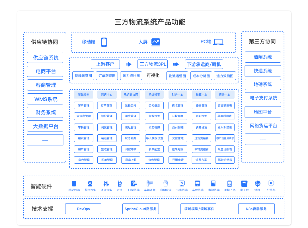Viewport: 308px width, 228px height.
Task: Click the 应付管理 module
Action: [x=178, y=128]
